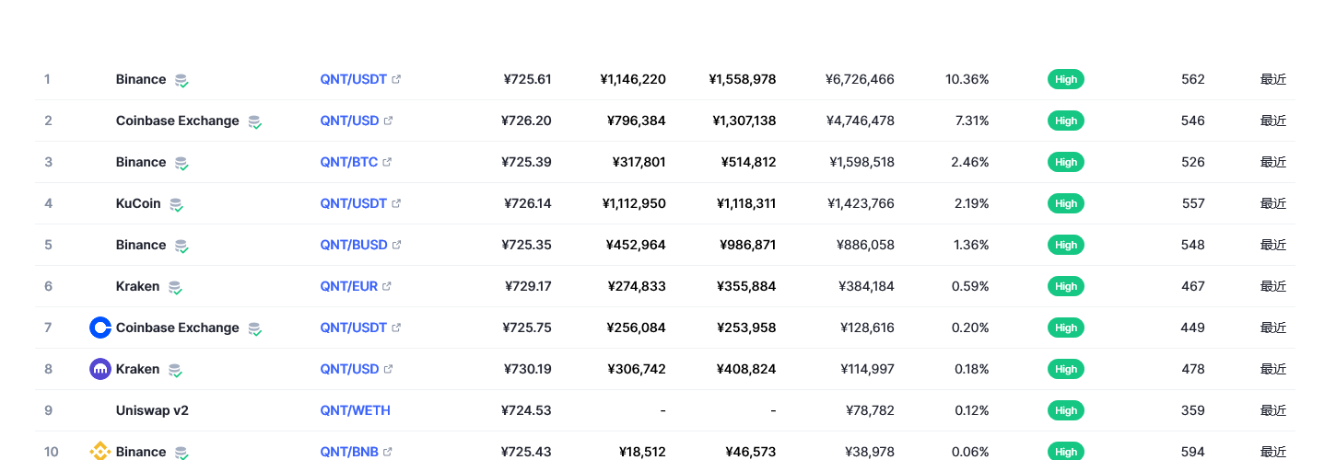
Task: Click external-link icon next to QNT/EUR
Action: [387, 286]
